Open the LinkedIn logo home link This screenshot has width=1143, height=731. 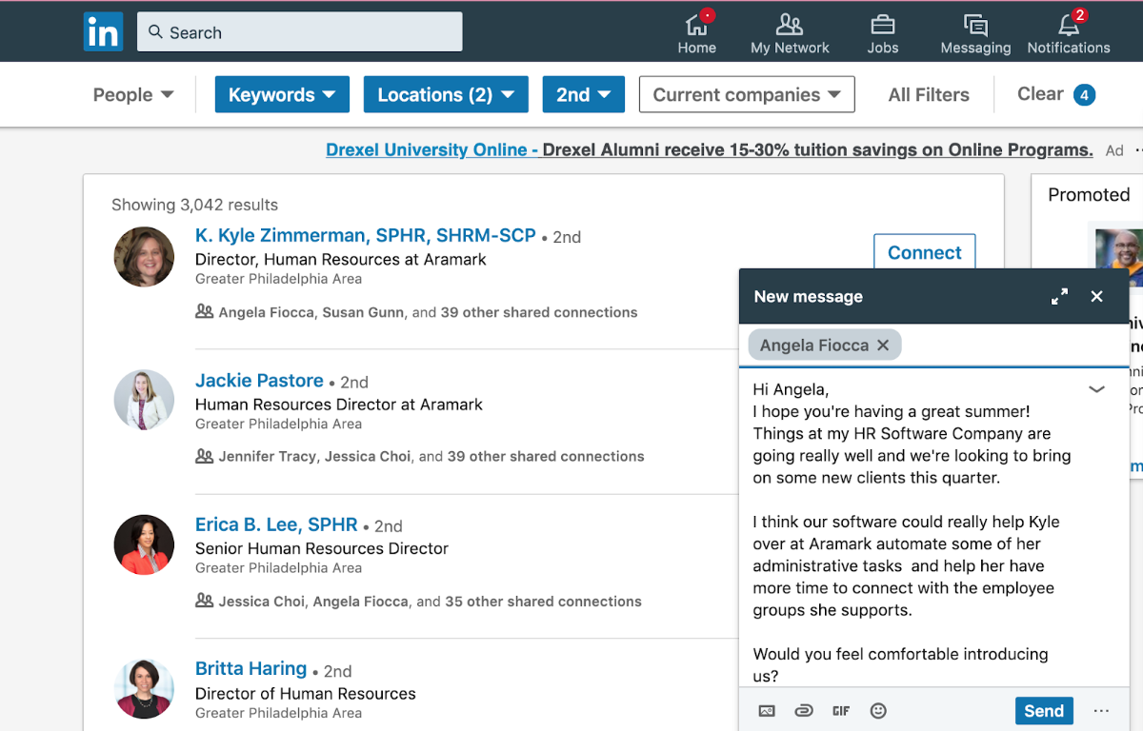coord(103,31)
